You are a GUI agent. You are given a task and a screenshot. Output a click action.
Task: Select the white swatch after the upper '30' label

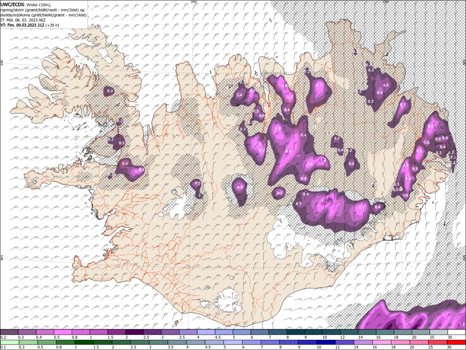[457, 332]
